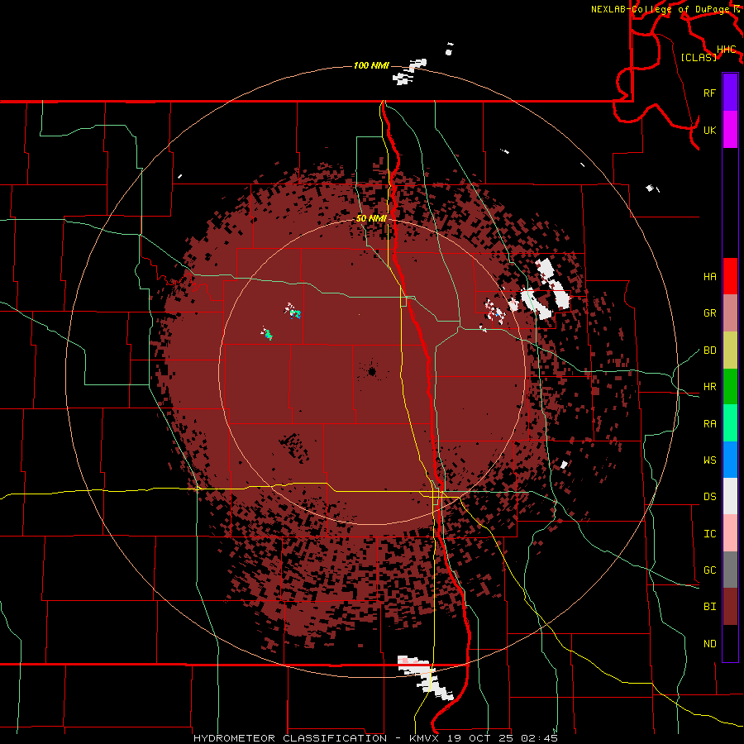Click the IC light pink legend swatch
744x744 pixels.
coord(730,533)
